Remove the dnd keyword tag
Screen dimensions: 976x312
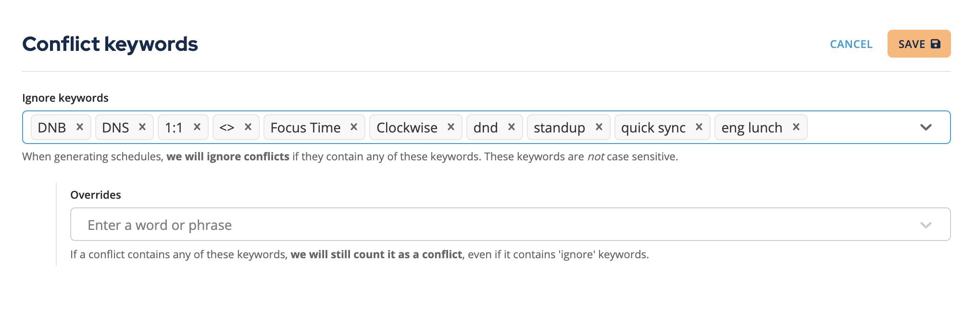tap(512, 127)
